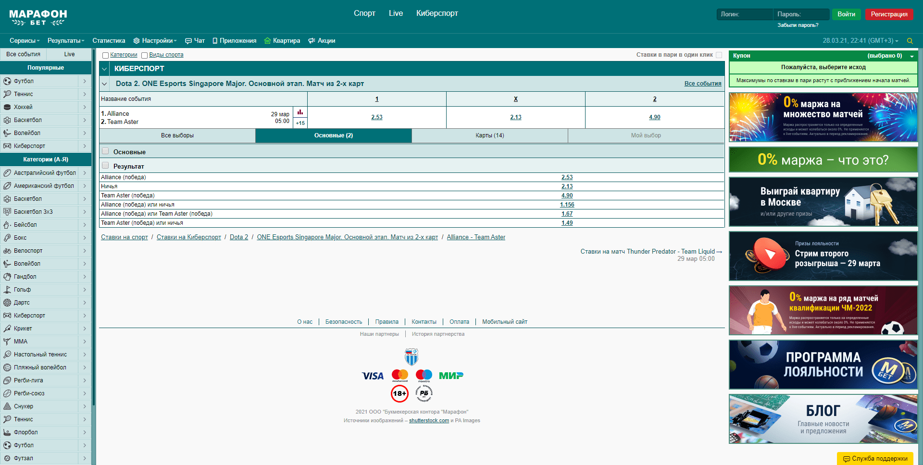Screen dimensions: 923x465
Task: Click the 18+ age restriction badge
Action: point(399,393)
